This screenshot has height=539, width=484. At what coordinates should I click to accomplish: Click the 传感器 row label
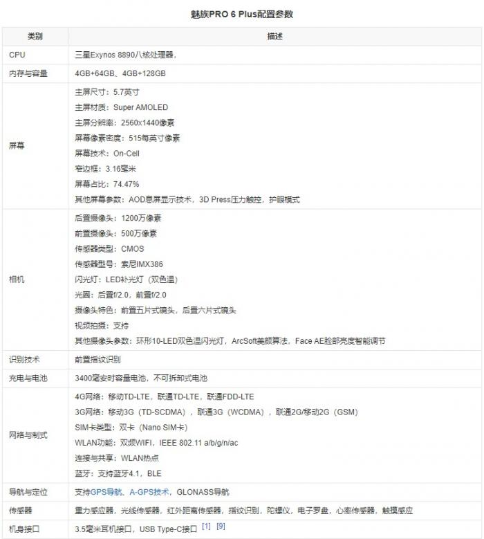(x=21, y=511)
